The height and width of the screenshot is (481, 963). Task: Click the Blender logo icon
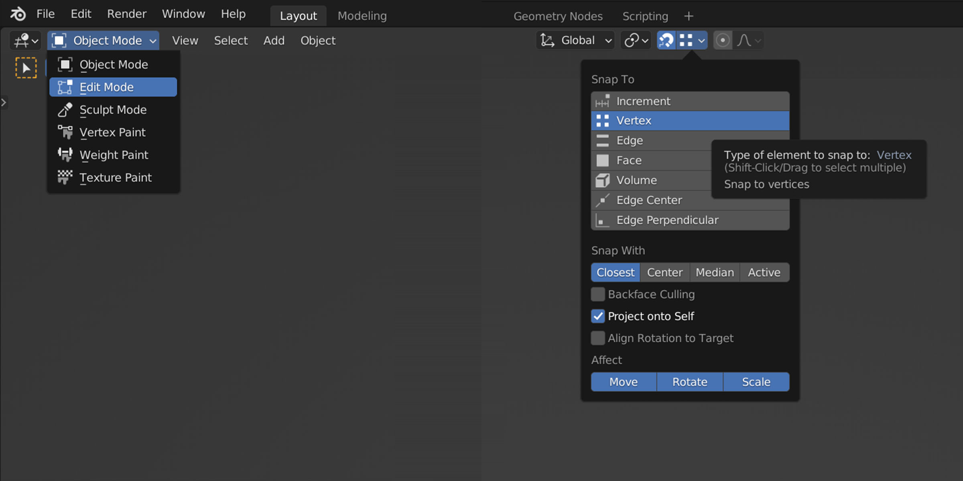pos(18,14)
